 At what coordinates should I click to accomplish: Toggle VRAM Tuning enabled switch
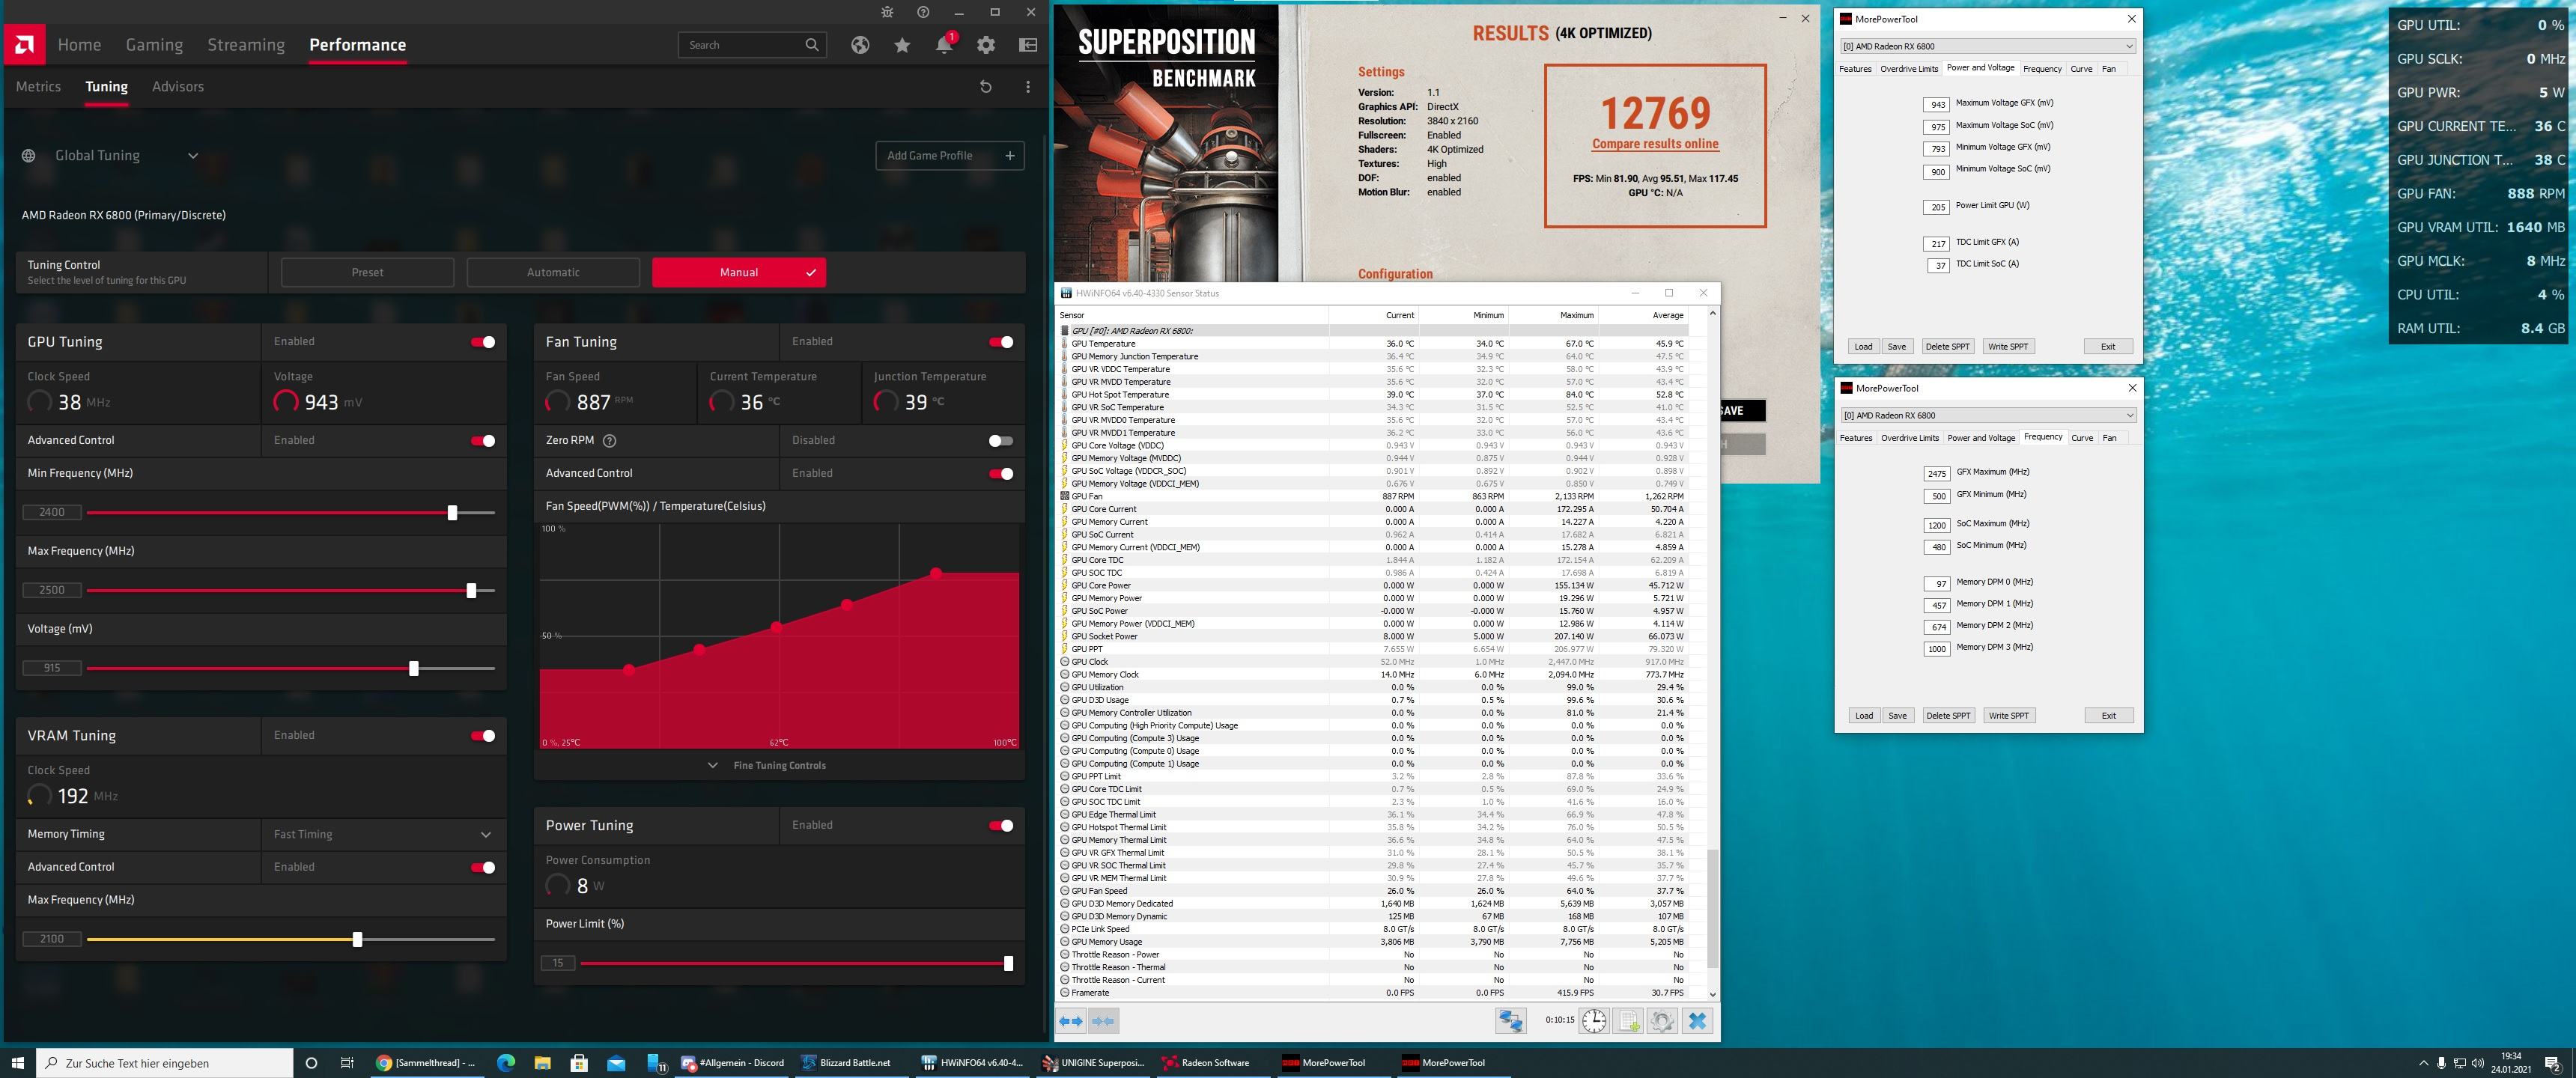click(483, 736)
